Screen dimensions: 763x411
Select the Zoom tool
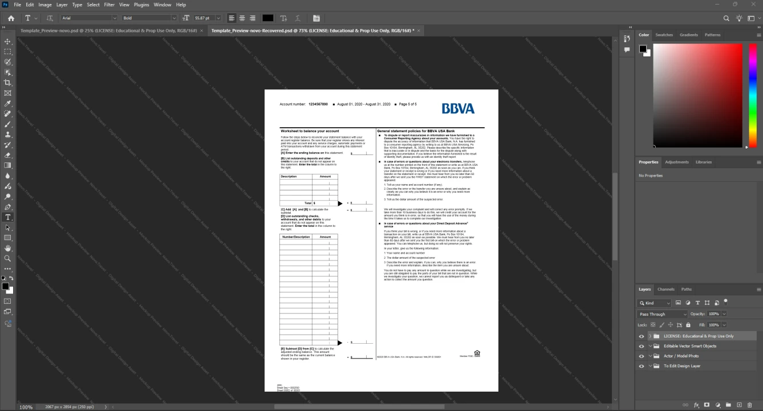pyautogui.click(x=8, y=258)
